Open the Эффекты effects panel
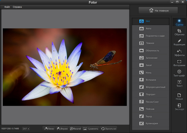Viewport: 187px width, 133px height. point(179,53)
